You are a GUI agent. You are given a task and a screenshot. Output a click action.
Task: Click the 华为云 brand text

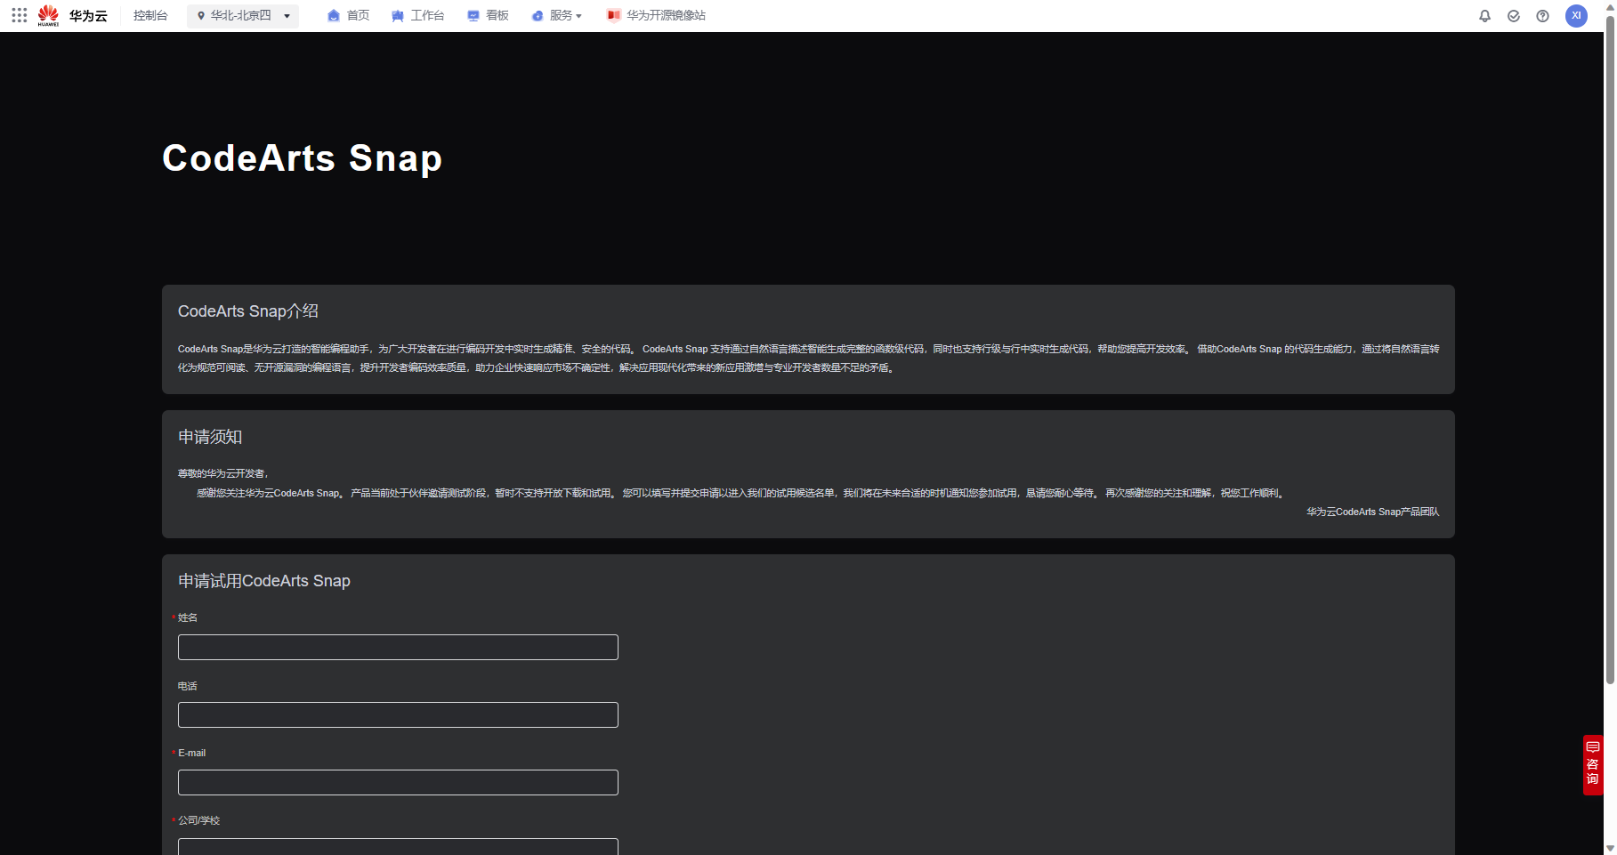coord(88,16)
